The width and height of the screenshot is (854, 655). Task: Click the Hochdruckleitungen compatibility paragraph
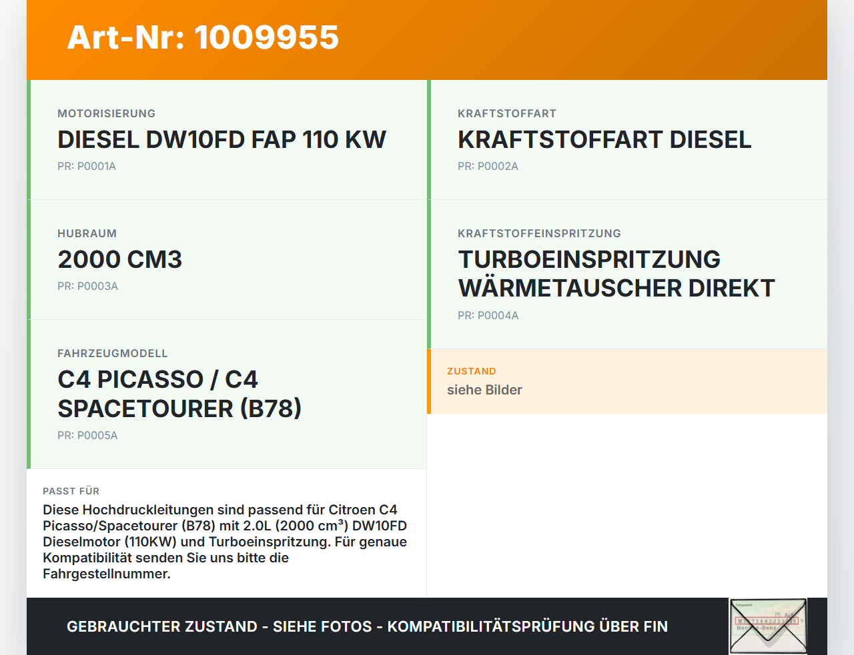(225, 542)
